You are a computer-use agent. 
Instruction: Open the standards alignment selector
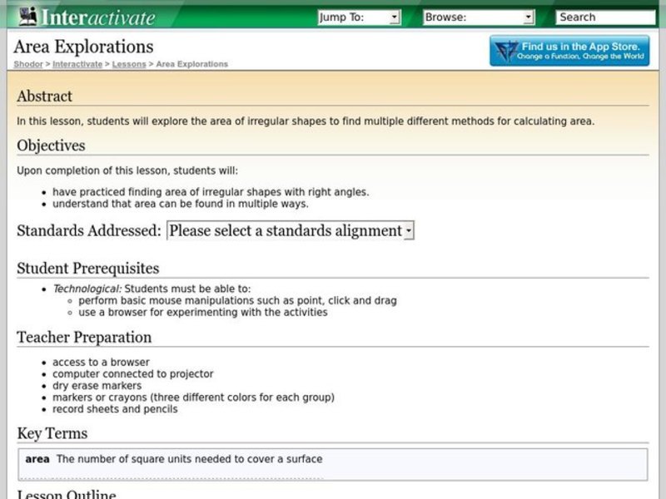coord(287,230)
